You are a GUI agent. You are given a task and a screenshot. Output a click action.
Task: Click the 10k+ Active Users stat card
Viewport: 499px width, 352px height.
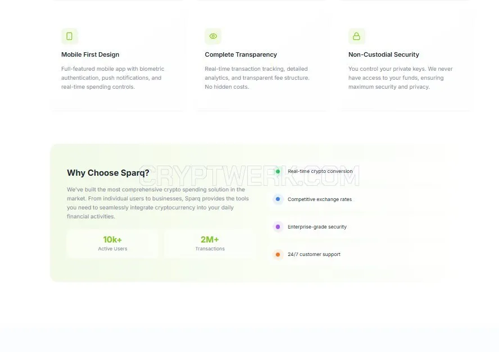(112, 244)
